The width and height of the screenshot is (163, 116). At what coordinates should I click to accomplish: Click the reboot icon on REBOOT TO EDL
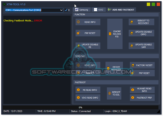(110, 94)
